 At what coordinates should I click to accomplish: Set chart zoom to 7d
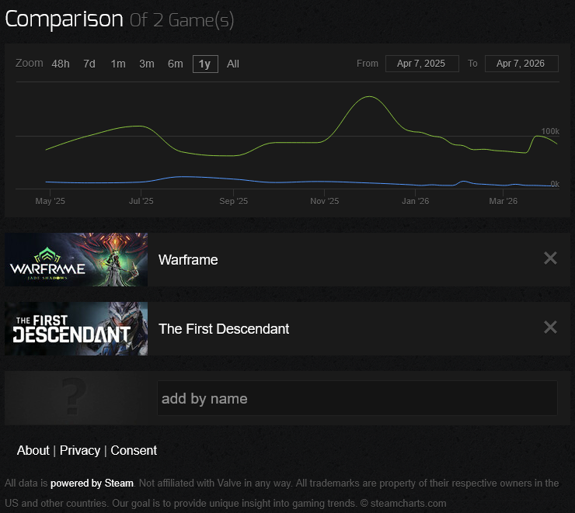click(x=89, y=64)
